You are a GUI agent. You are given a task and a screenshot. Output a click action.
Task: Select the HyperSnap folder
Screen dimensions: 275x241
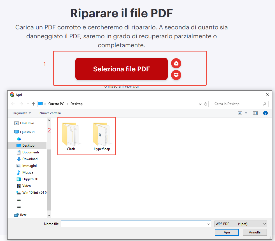coord(102,136)
